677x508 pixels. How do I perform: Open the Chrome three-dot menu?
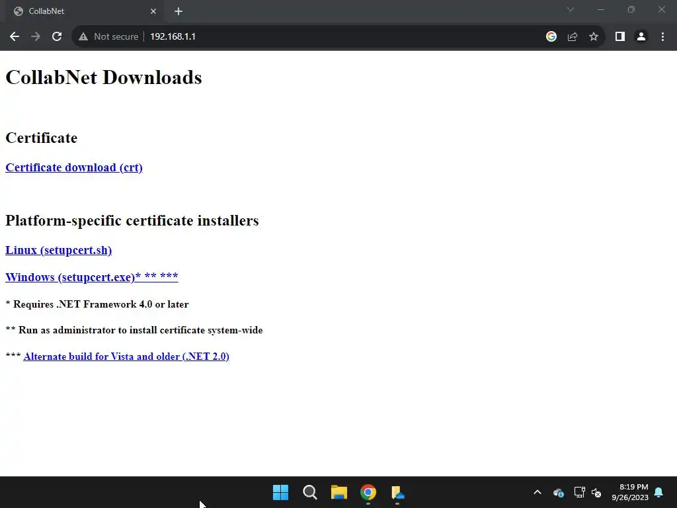662,37
